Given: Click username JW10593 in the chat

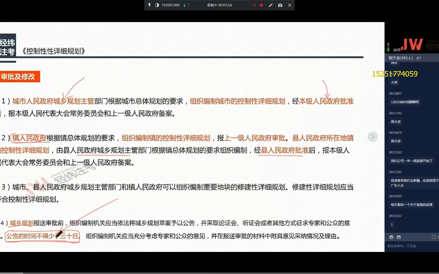Looking at the screenshot, I should (395, 196).
